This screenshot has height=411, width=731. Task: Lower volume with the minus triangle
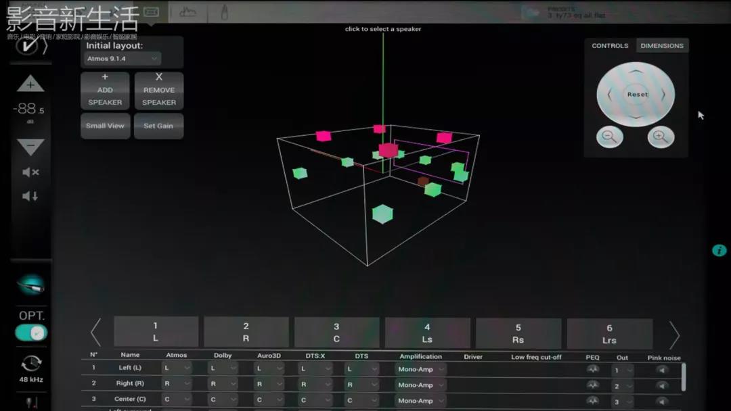30,146
